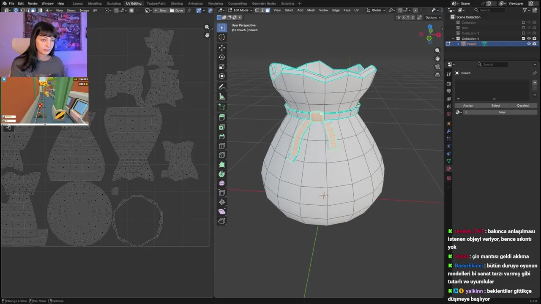Switch to the Texture Paint workspace tab
Screen dimensions: 541x304
(x=156, y=3)
